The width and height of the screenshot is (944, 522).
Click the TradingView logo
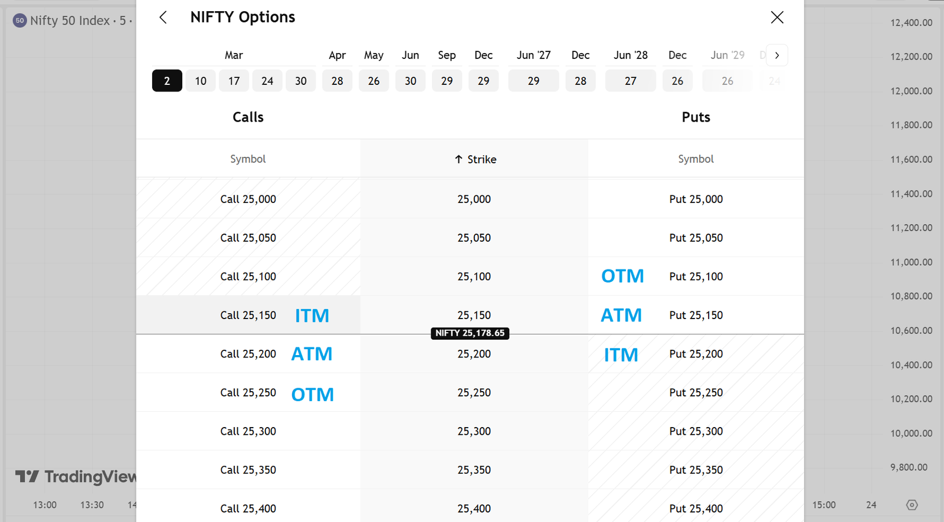pyautogui.click(x=76, y=477)
